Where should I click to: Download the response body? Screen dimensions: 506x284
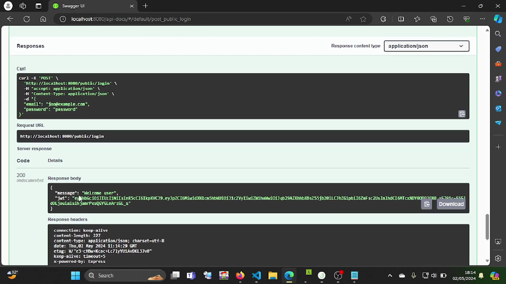[x=451, y=204]
